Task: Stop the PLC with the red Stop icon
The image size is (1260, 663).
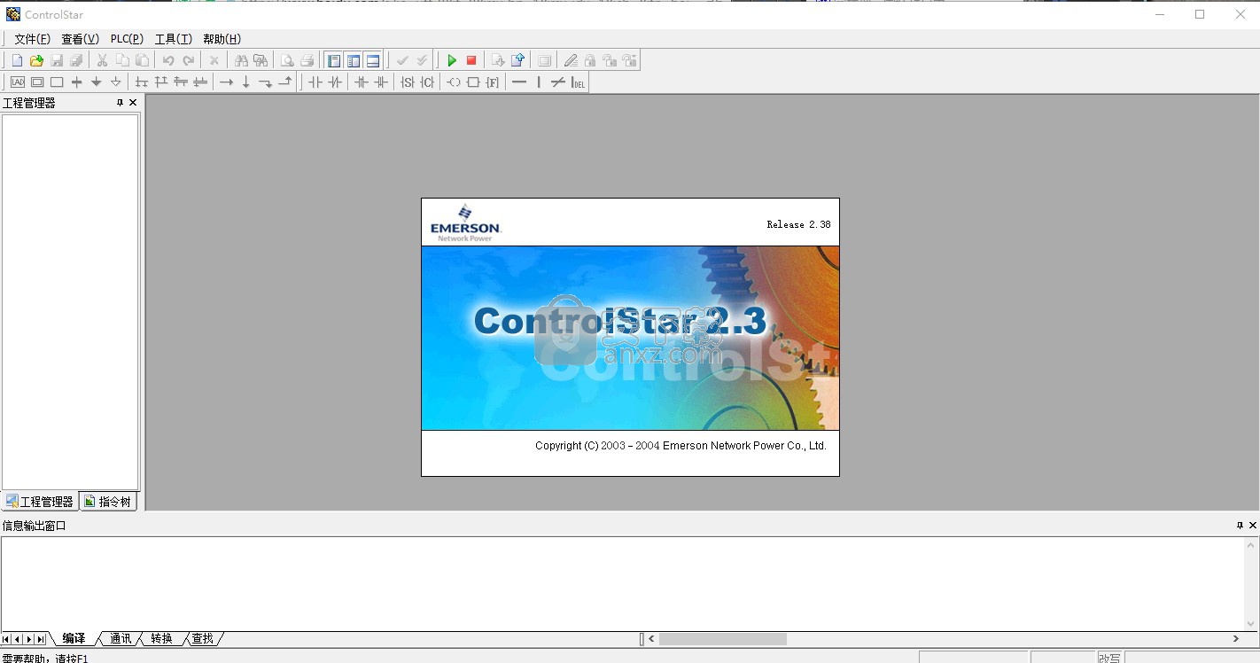Action: tap(471, 60)
